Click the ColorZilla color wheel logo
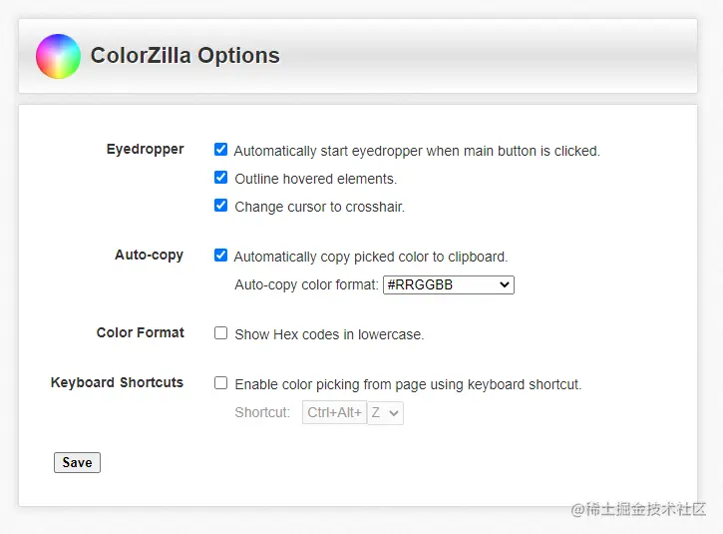723x534 pixels. pyautogui.click(x=58, y=56)
